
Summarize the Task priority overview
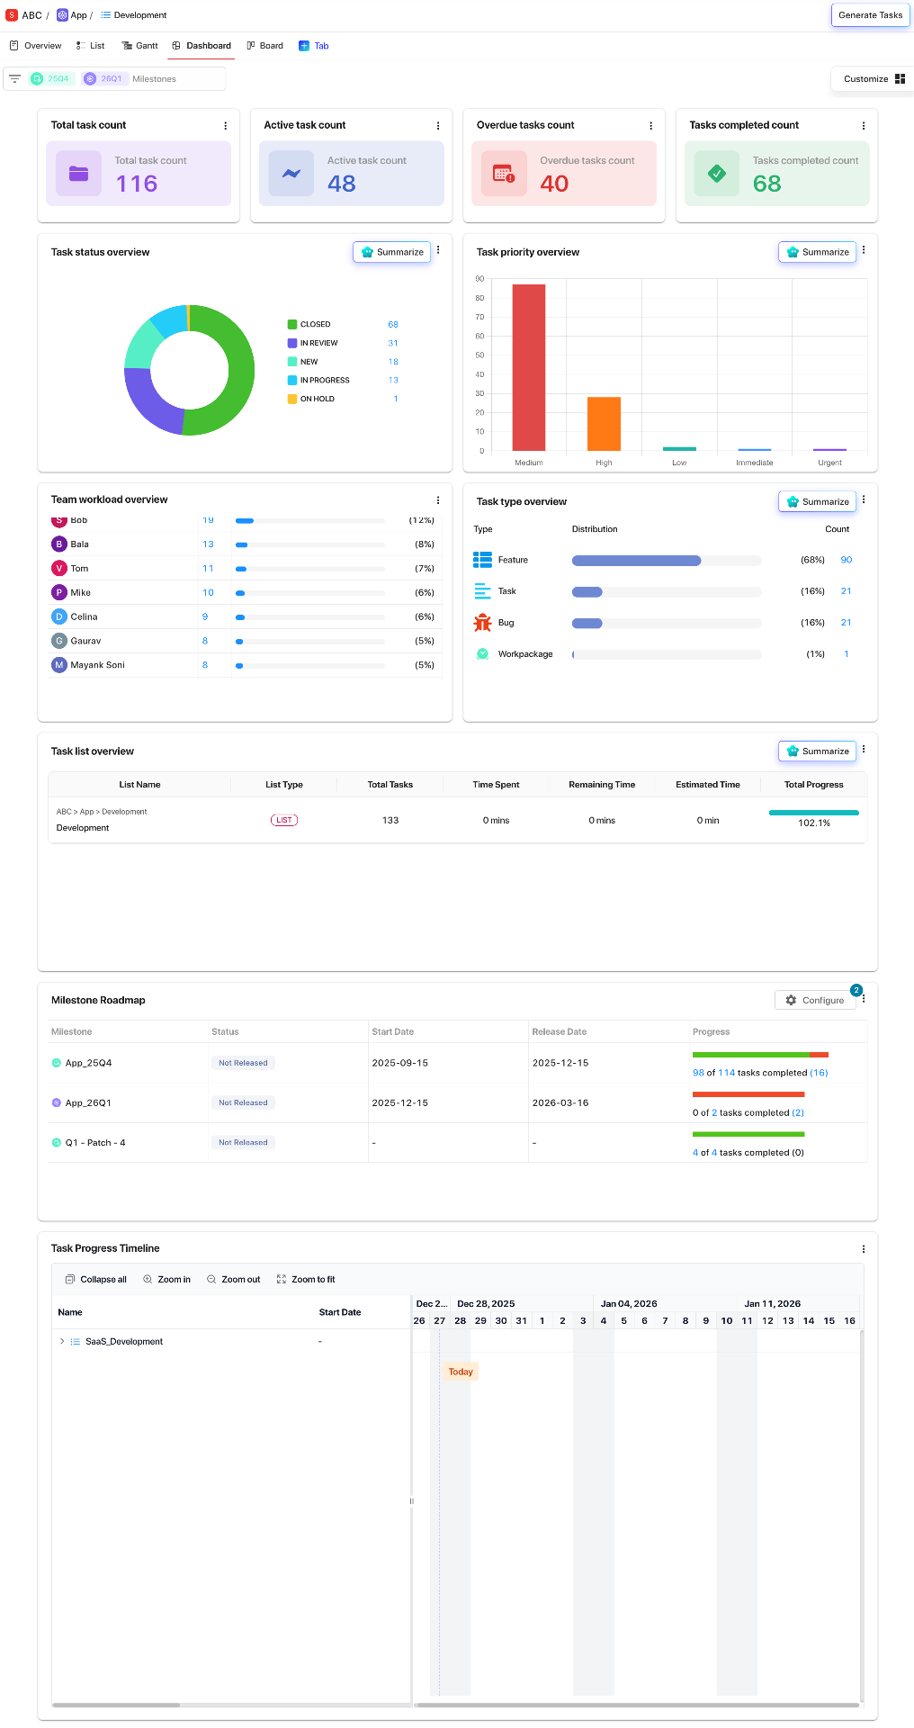tap(818, 252)
